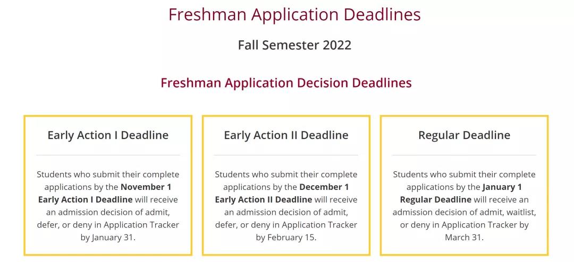Click the bold "Regular Deadline" paragraph text
The height and width of the screenshot is (262, 574).
point(436,200)
